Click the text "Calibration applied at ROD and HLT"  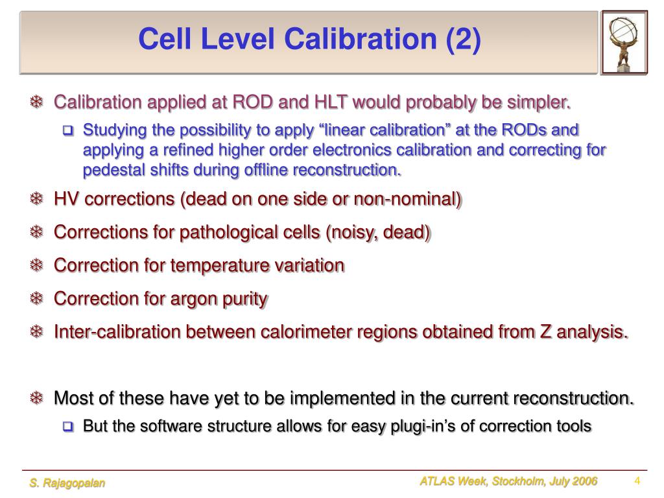click(313, 102)
